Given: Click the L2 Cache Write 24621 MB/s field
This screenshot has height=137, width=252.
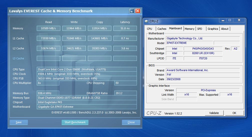Looking at the screenshot, I should 74,48.
